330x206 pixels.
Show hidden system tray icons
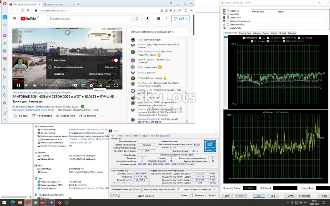click(288, 203)
